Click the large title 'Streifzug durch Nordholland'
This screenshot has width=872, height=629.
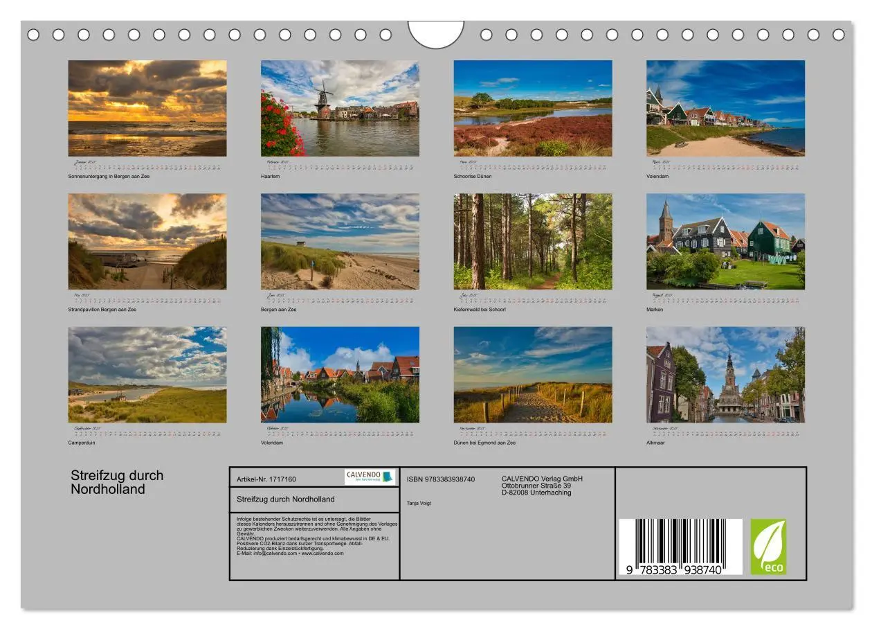click(x=117, y=482)
